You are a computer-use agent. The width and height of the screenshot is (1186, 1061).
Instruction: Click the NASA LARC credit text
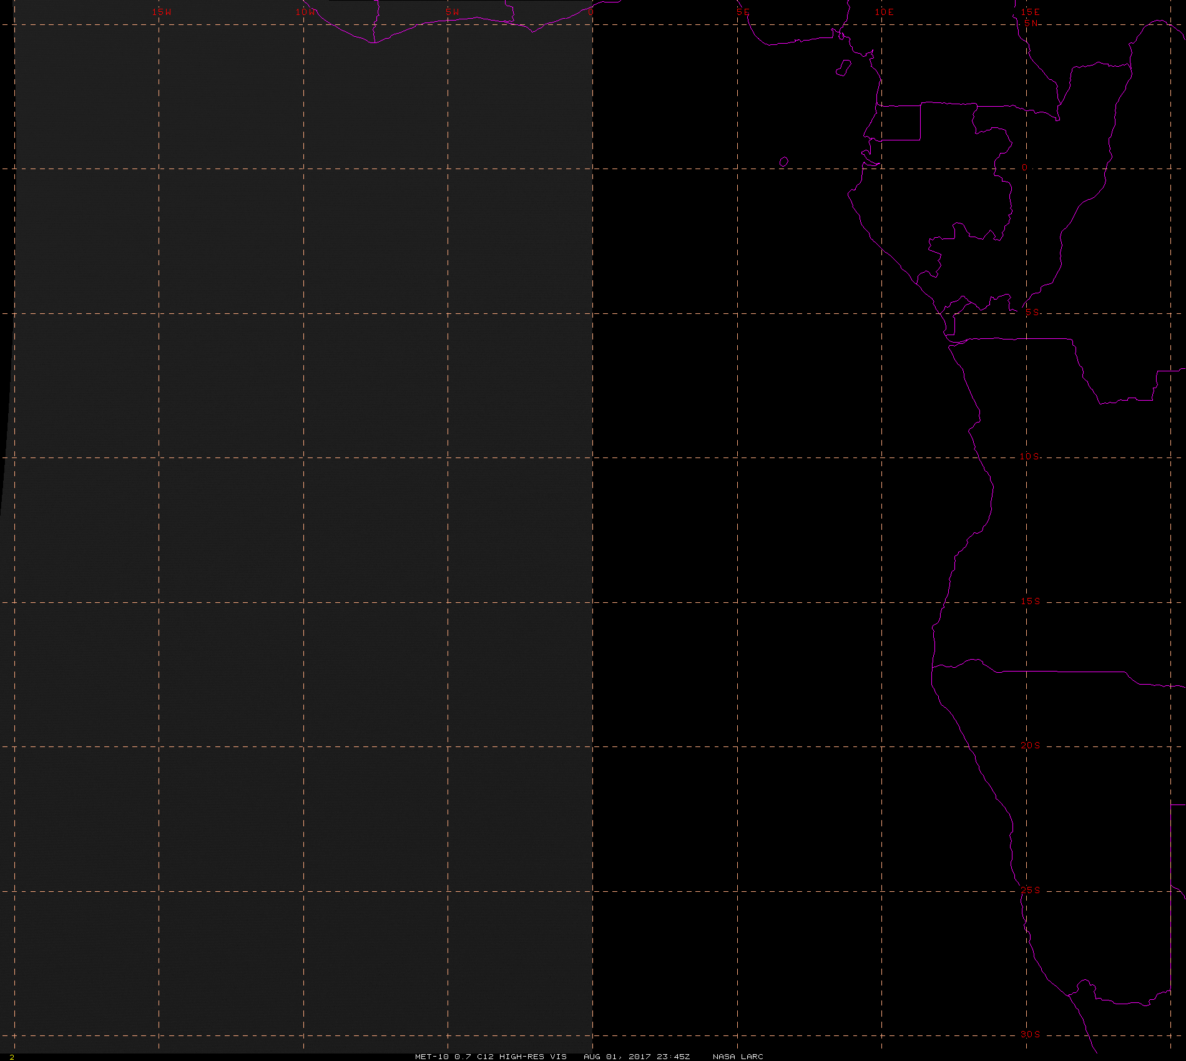738,1057
